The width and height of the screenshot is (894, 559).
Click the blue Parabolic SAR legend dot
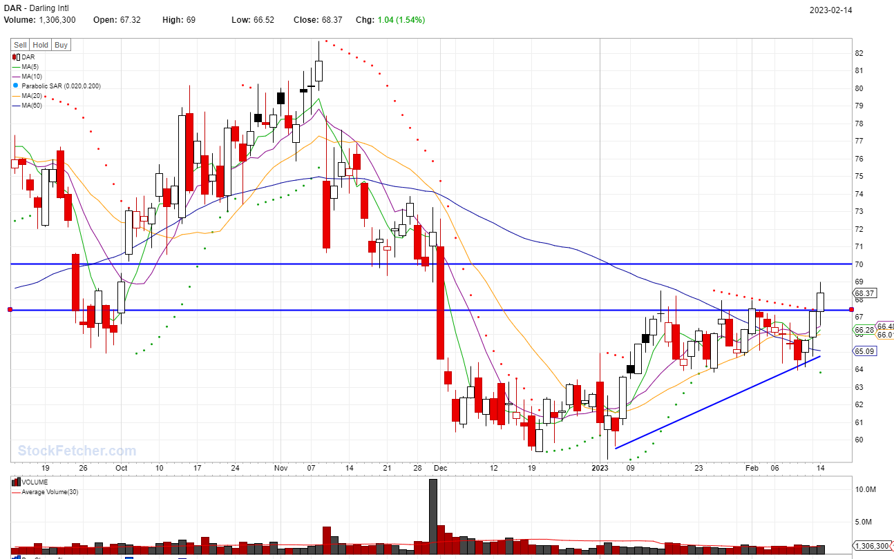(16, 86)
